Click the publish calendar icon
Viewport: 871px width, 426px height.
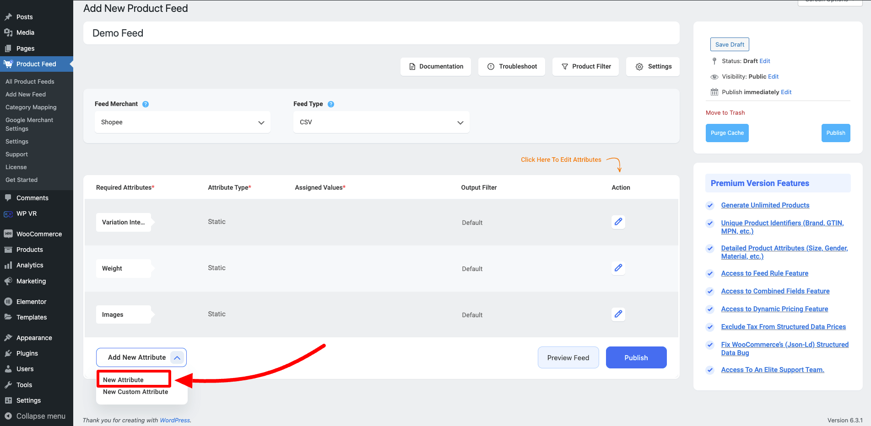point(714,92)
